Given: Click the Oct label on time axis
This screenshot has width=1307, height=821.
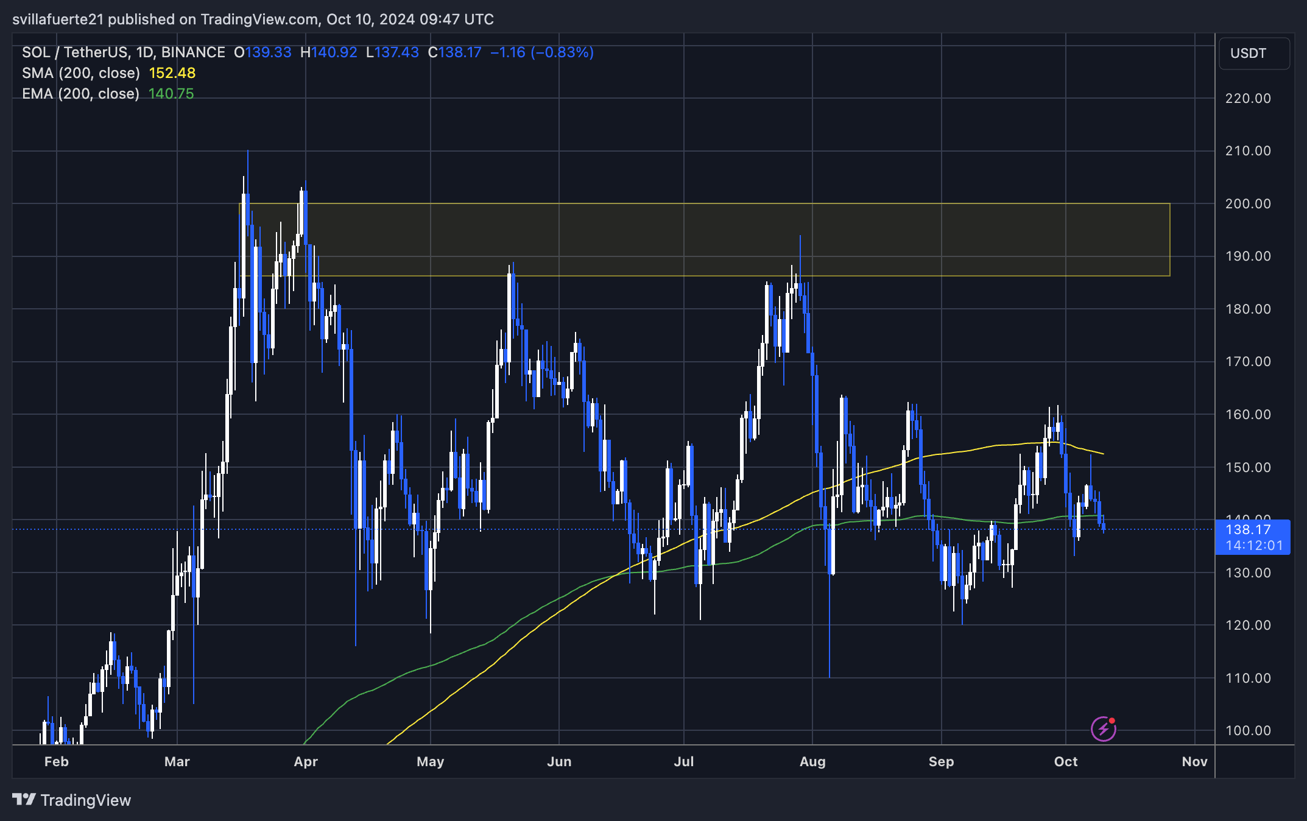Looking at the screenshot, I should 1066,761.
